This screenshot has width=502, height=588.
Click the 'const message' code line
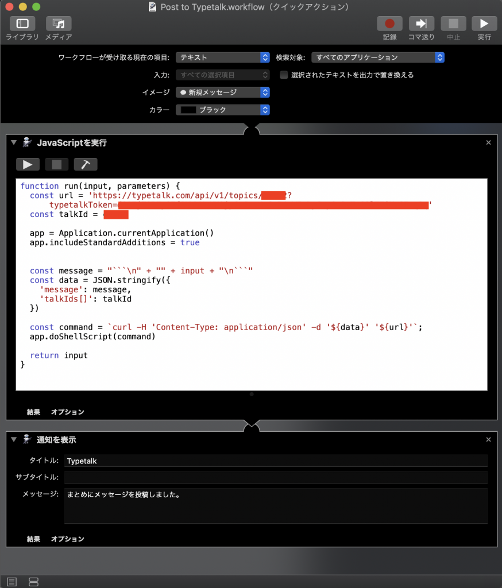[141, 271]
